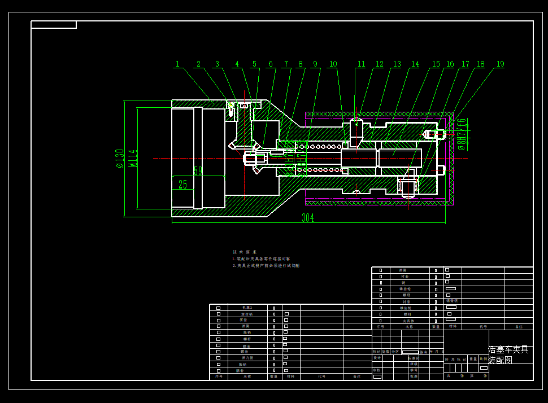Click part callout number 7

[286, 64]
